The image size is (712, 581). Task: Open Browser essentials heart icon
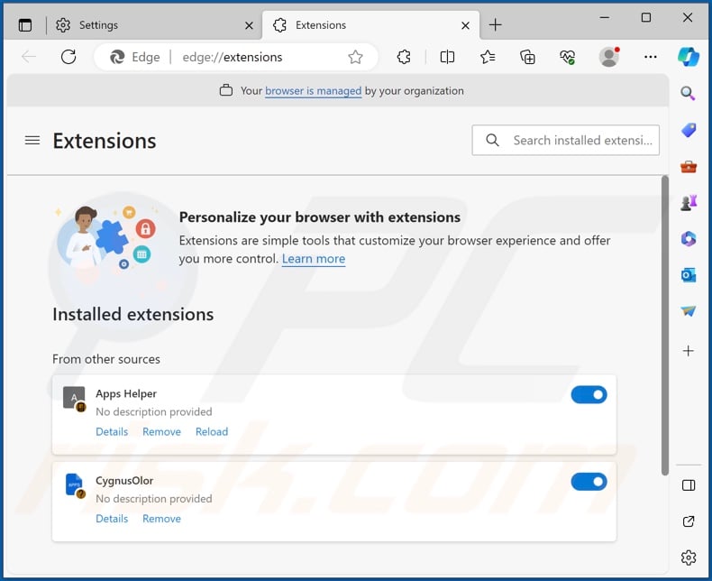(x=567, y=57)
